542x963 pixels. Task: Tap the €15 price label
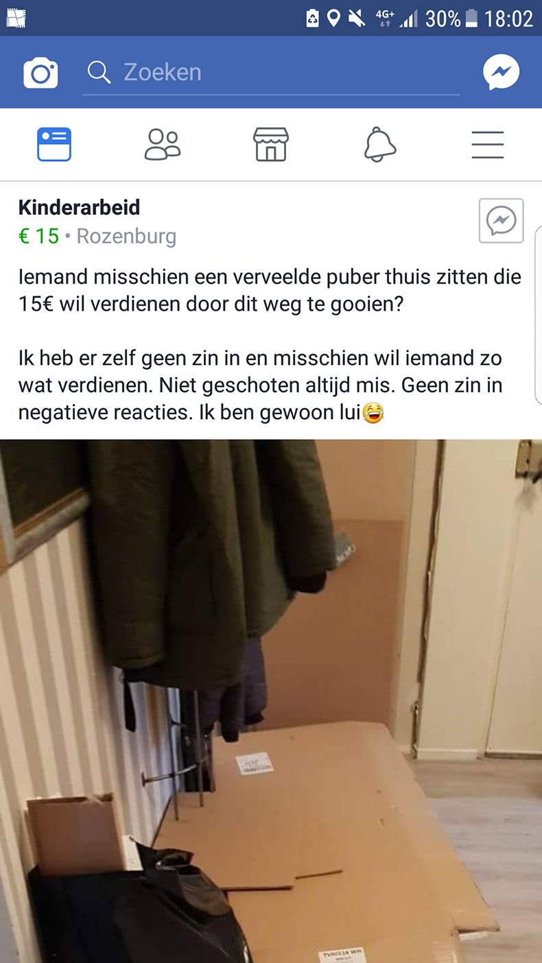tap(38, 236)
